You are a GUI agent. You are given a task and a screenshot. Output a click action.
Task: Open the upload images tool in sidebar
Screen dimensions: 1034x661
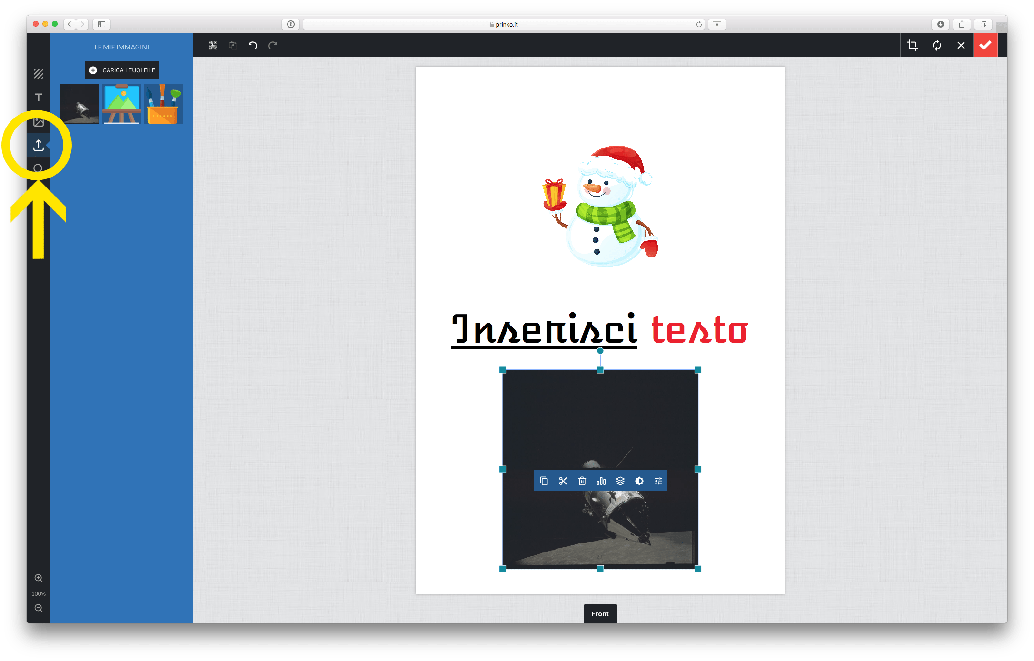point(39,145)
